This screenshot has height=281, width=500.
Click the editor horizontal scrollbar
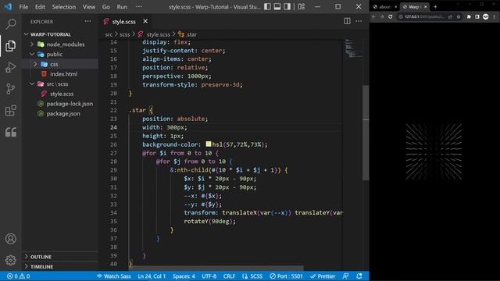tap(217, 268)
